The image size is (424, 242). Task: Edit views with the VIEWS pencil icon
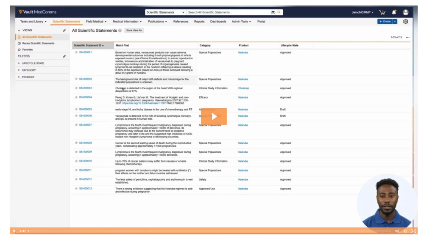click(64, 30)
